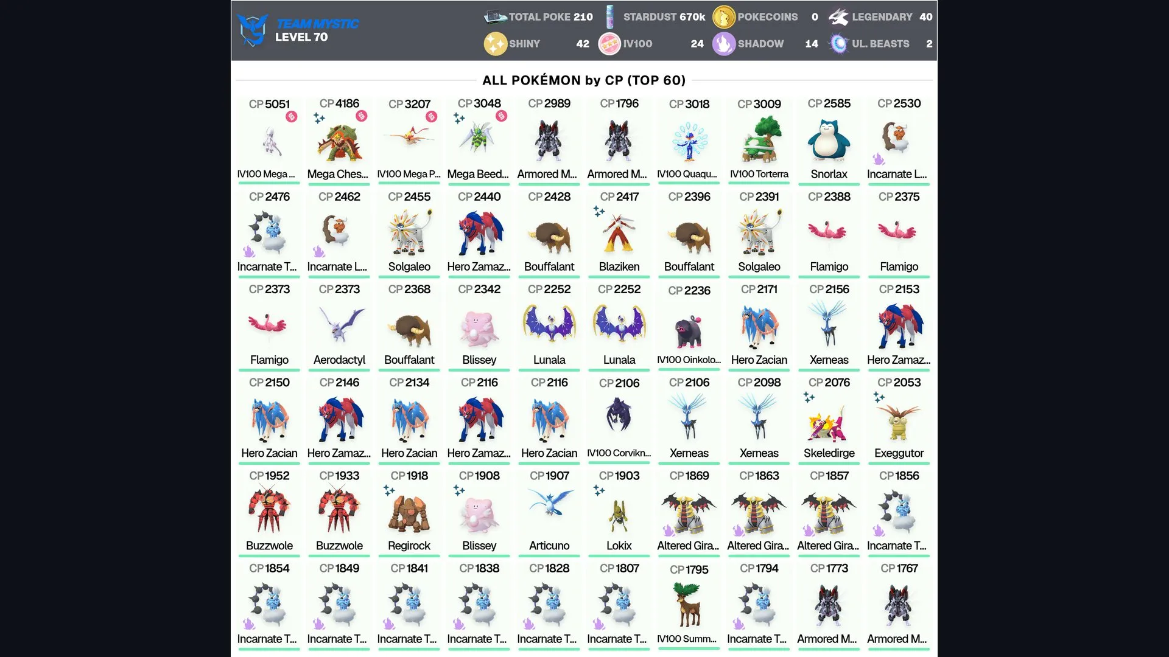Image resolution: width=1169 pixels, height=657 pixels.
Task: Select the IV100 Corviknight card
Action: tap(619, 419)
